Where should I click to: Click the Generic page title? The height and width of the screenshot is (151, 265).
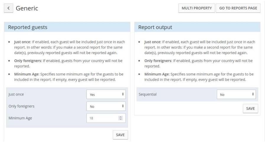click(x=27, y=8)
